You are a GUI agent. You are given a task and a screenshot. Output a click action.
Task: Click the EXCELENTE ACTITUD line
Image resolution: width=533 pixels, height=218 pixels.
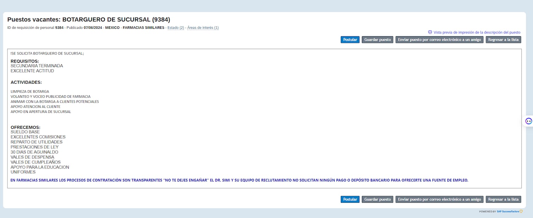pos(32,71)
